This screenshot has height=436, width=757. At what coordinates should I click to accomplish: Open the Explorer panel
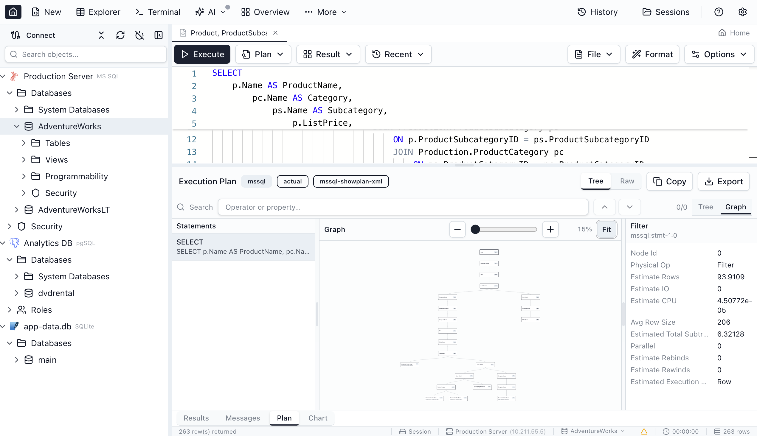(x=98, y=12)
